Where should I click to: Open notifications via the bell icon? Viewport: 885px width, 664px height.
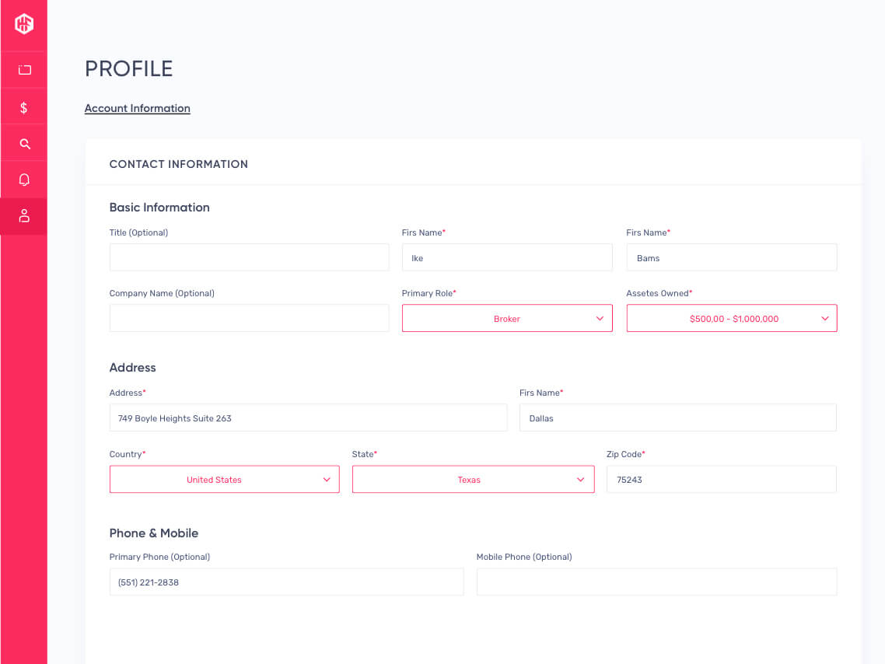click(23, 179)
